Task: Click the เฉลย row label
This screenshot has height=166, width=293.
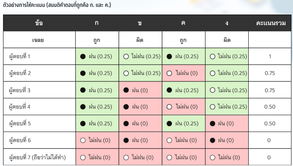Action: point(39,40)
